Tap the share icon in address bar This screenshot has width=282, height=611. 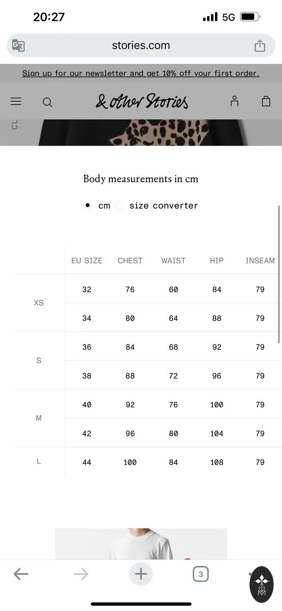click(x=260, y=45)
